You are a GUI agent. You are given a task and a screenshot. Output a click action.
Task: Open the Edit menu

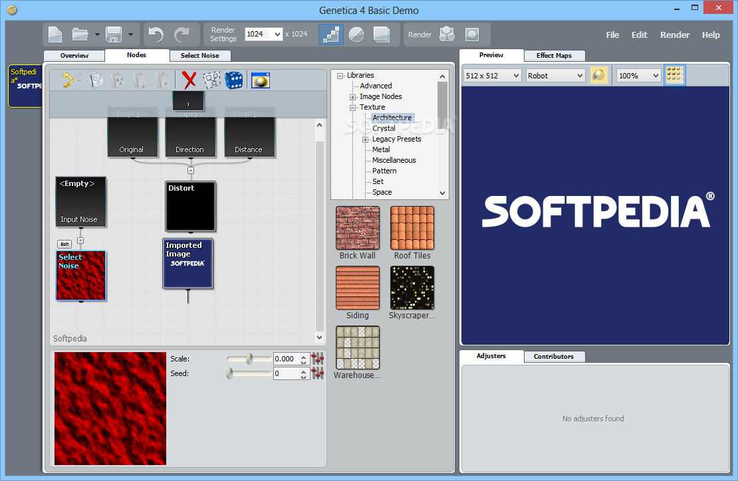pyautogui.click(x=639, y=35)
